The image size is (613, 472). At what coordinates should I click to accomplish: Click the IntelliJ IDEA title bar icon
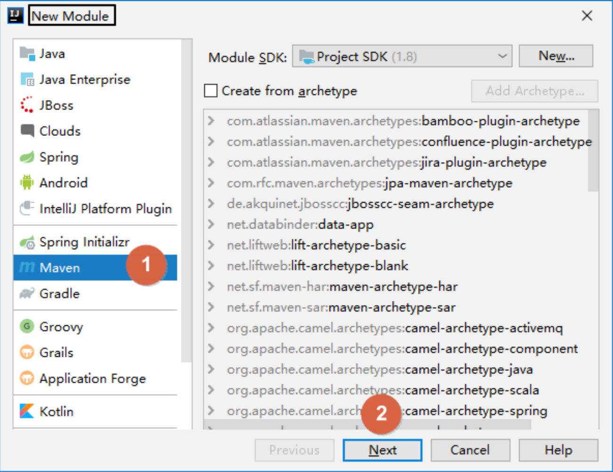point(16,16)
